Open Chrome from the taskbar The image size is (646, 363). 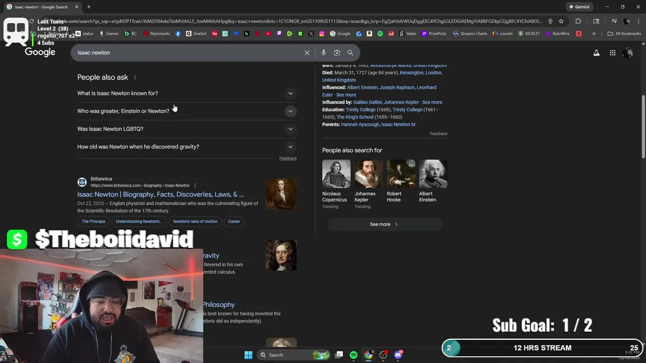pos(368,355)
